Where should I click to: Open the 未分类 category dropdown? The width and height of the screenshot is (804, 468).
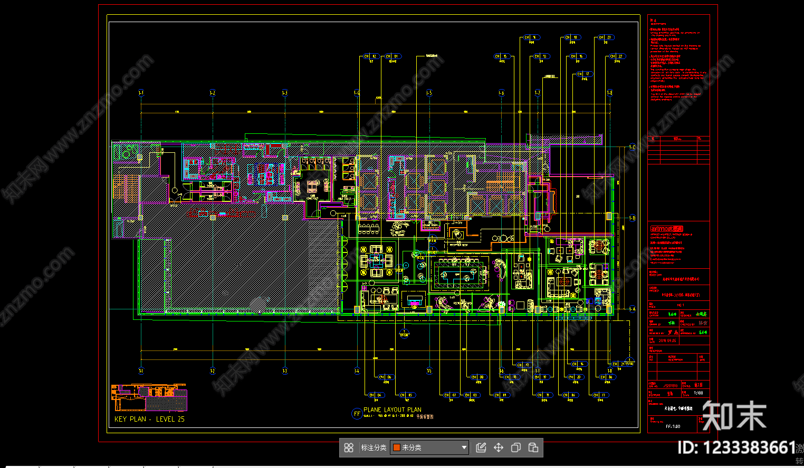[x=429, y=447]
